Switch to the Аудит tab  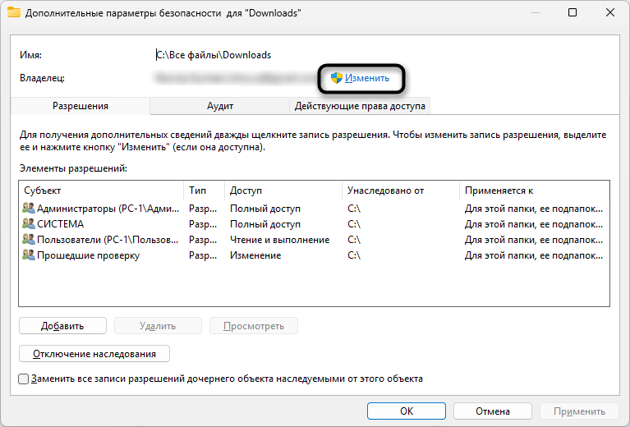(x=220, y=106)
